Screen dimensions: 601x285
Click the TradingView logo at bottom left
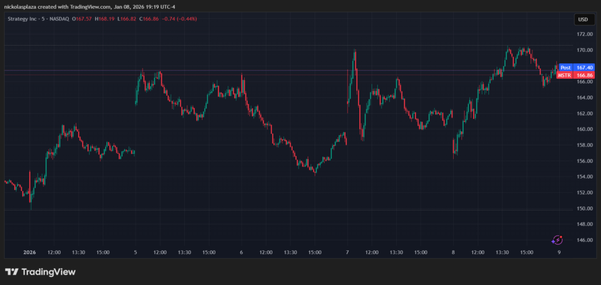coord(40,272)
